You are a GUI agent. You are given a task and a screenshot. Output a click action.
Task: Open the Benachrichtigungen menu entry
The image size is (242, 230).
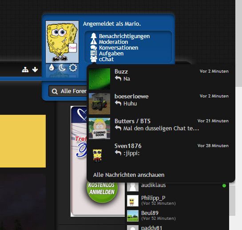[124, 36]
